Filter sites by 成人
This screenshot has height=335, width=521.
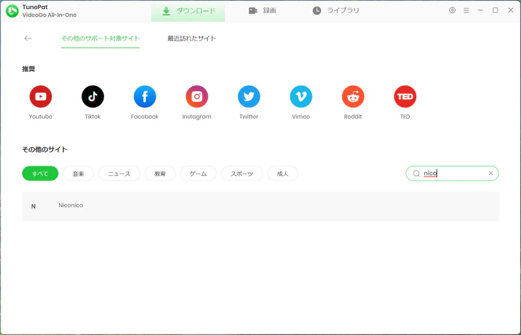click(x=283, y=173)
